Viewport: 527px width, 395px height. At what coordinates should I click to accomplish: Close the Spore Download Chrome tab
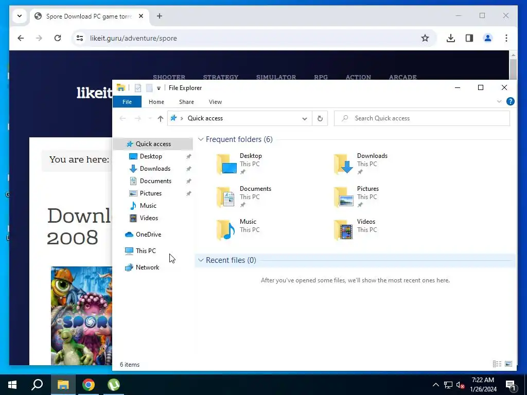[x=141, y=16]
